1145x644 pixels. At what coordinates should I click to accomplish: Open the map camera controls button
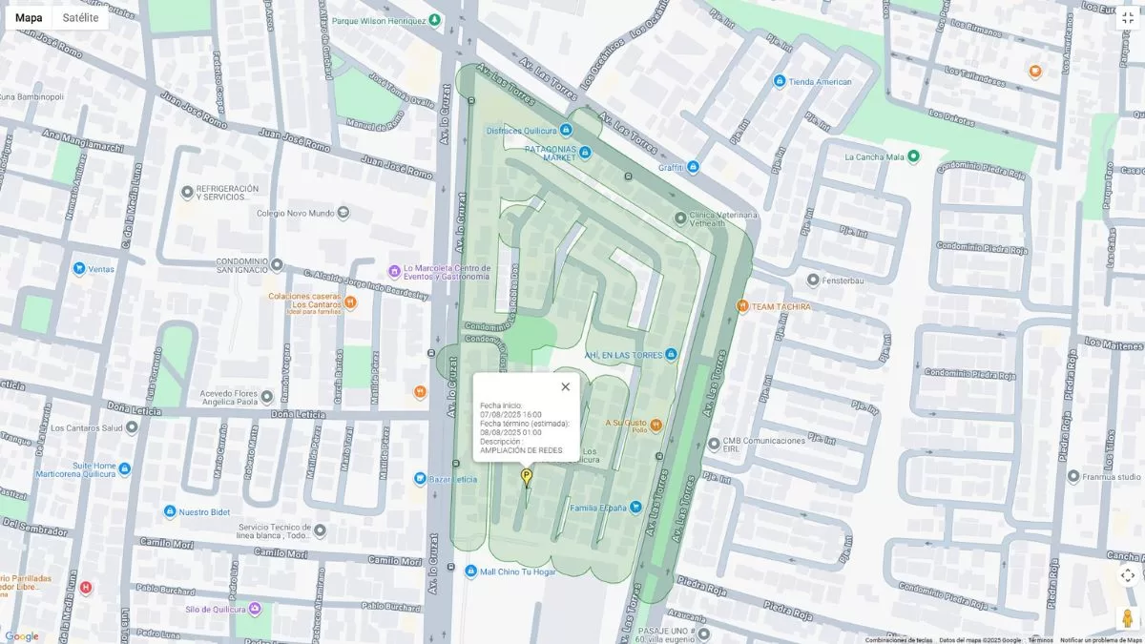coord(1127,575)
